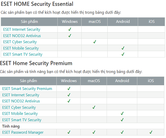Open the ESET Smart Security Premium link
This screenshot has height=138, width=166.
27,89
